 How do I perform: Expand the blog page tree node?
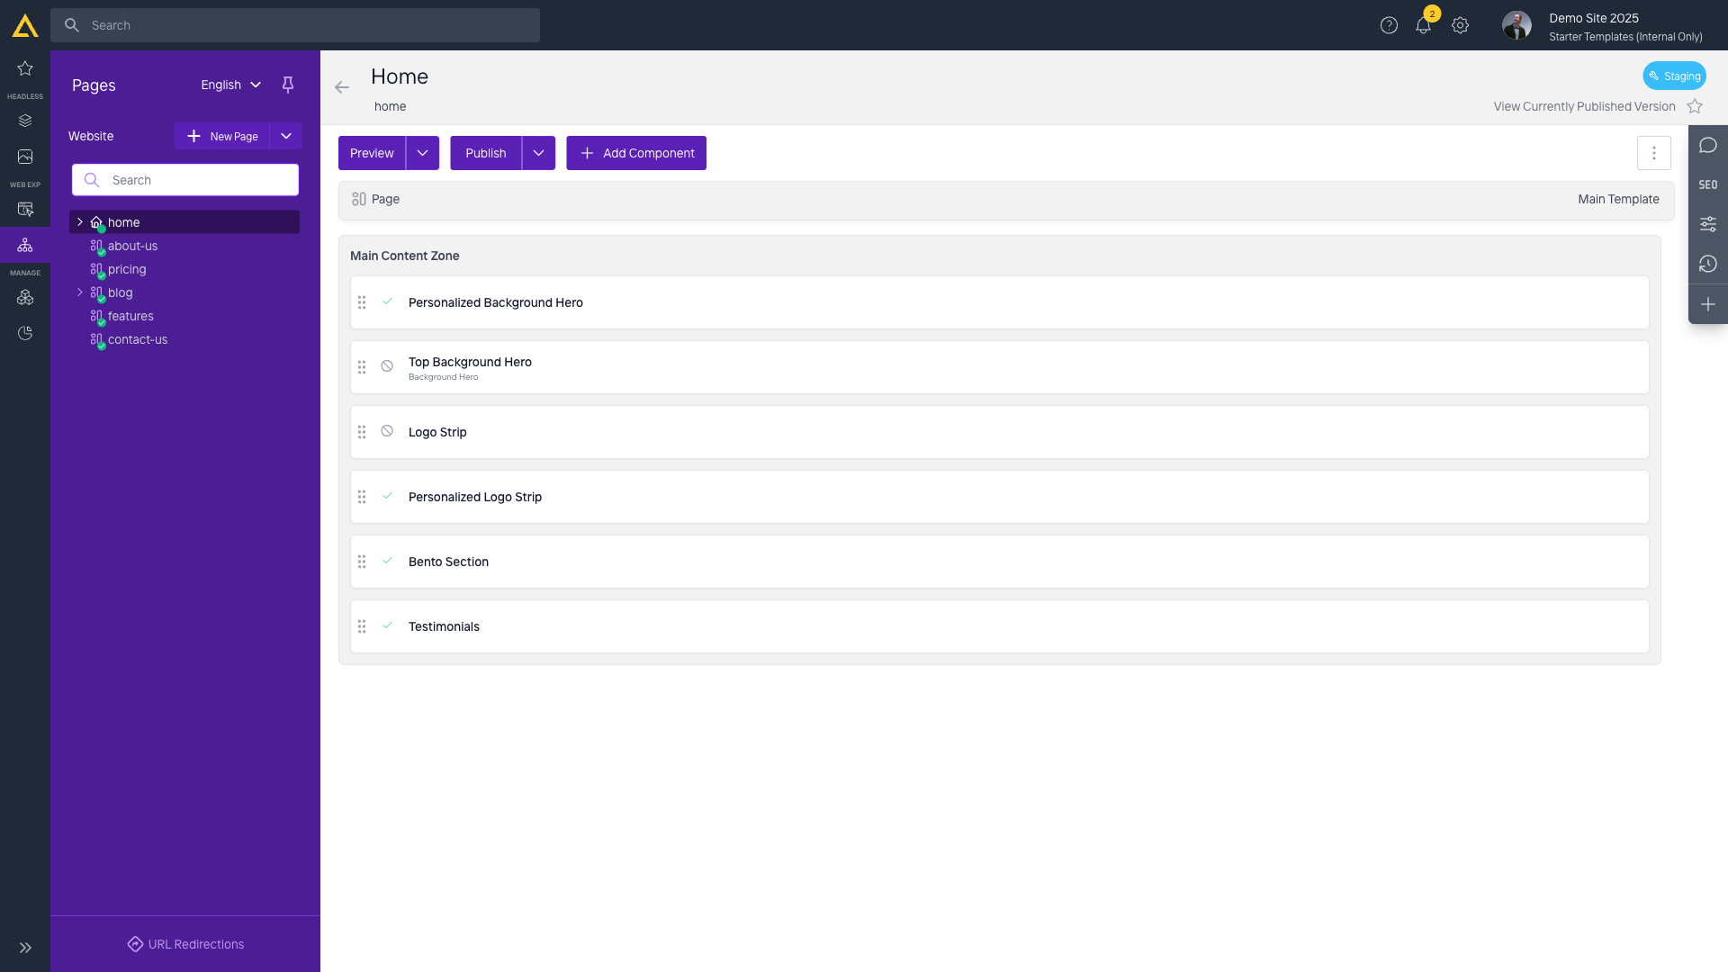click(80, 292)
